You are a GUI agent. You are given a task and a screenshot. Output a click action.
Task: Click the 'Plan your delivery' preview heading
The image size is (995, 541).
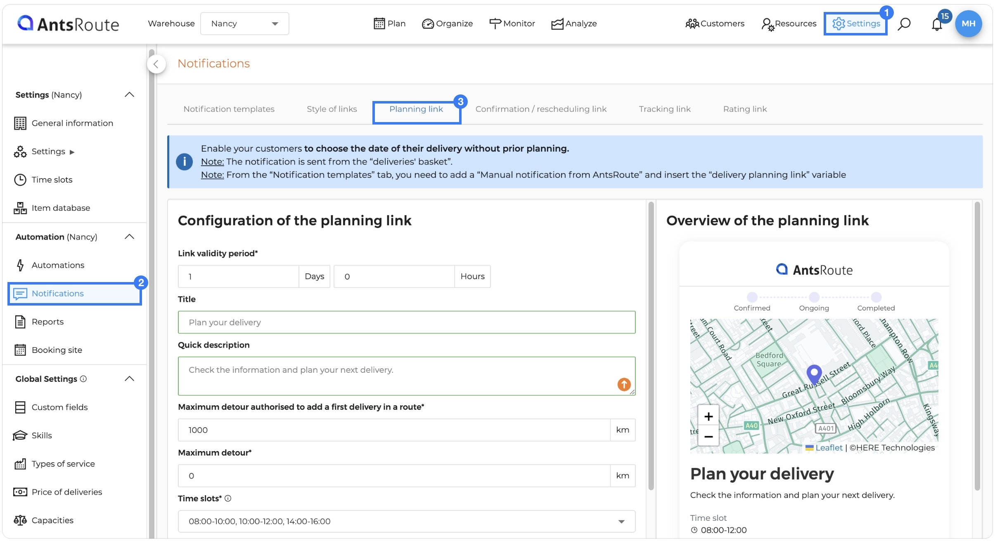point(762,473)
